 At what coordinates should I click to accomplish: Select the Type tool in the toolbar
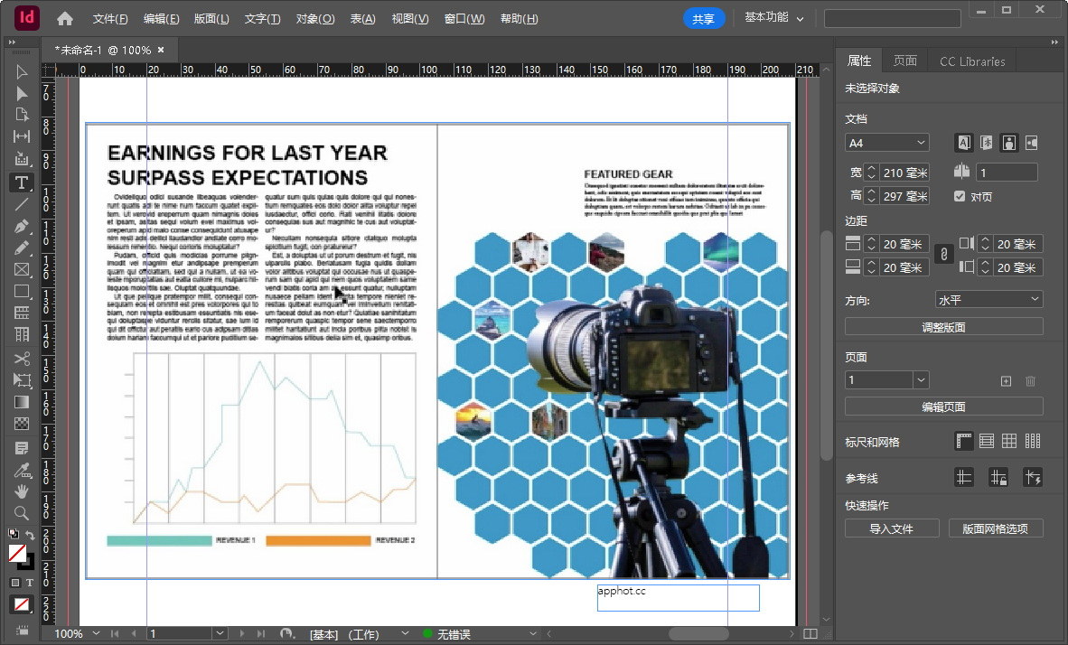coord(22,182)
